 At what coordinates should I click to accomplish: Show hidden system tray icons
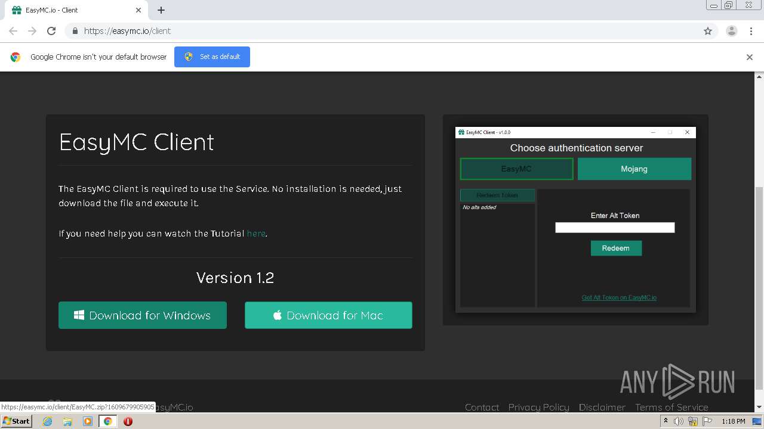pyautogui.click(x=666, y=421)
